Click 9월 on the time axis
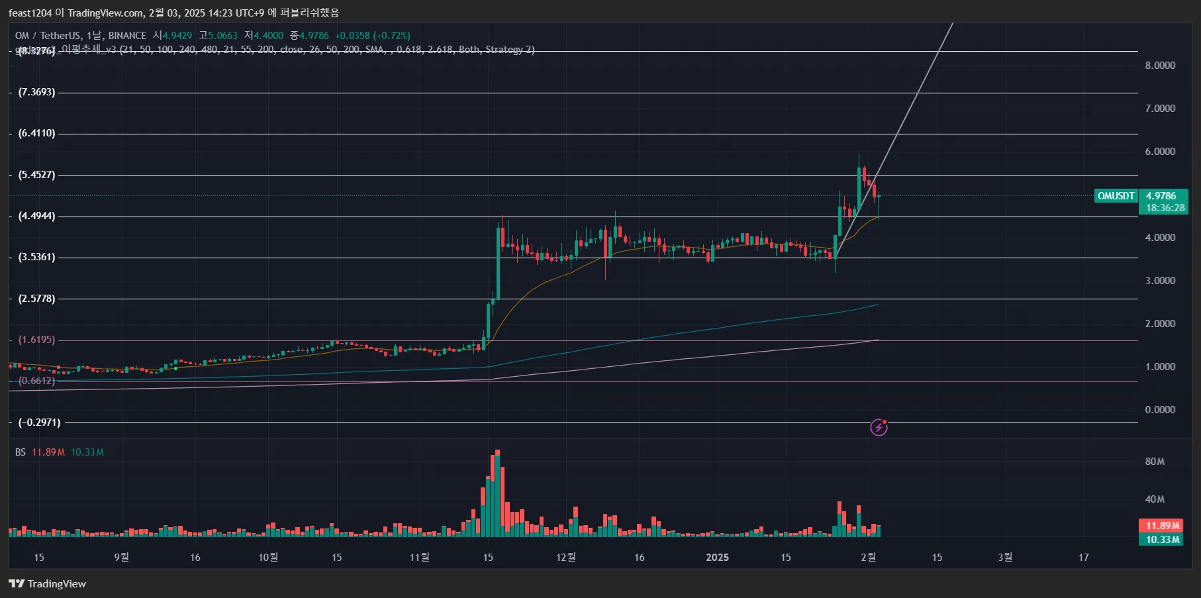The width and height of the screenshot is (1201, 598). tap(121, 558)
